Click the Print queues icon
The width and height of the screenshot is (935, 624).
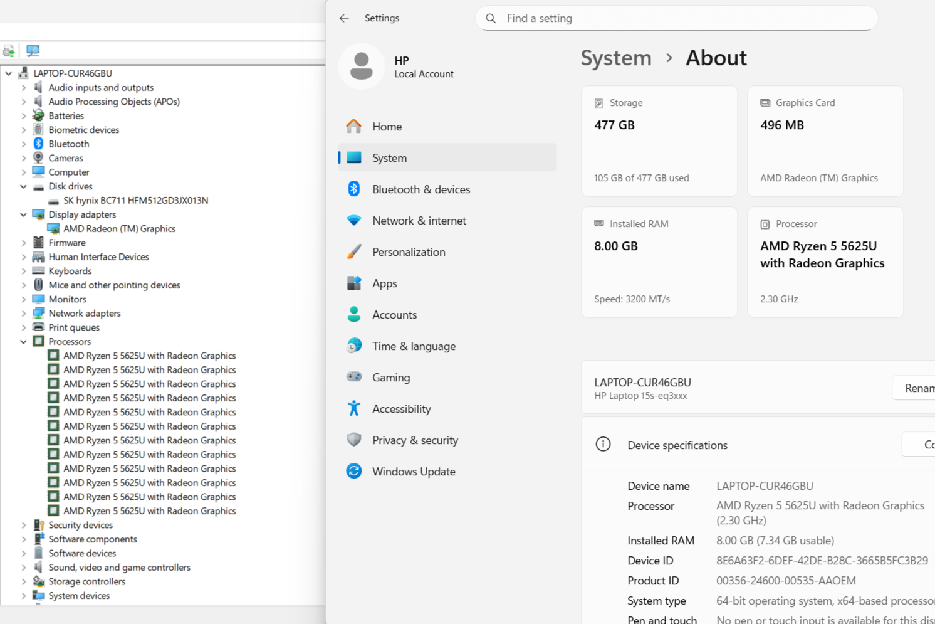point(38,327)
